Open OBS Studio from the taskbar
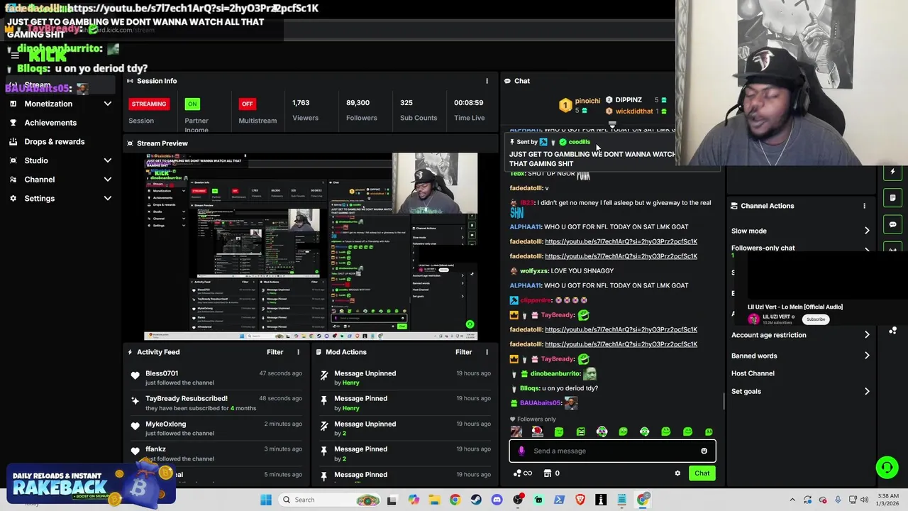This screenshot has width=908, height=511. (x=518, y=500)
